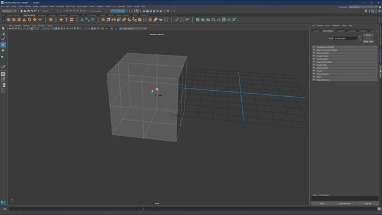Switch to single-pane viewport layout
This screenshot has height=215, width=382.
pos(3,74)
